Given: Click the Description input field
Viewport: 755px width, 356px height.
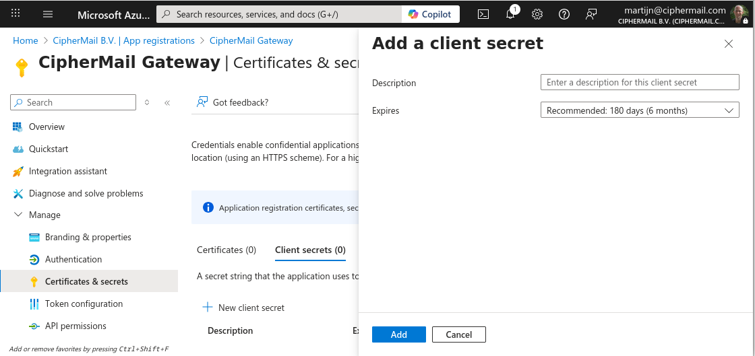Looking at the screenshot, I should point(639,82).
